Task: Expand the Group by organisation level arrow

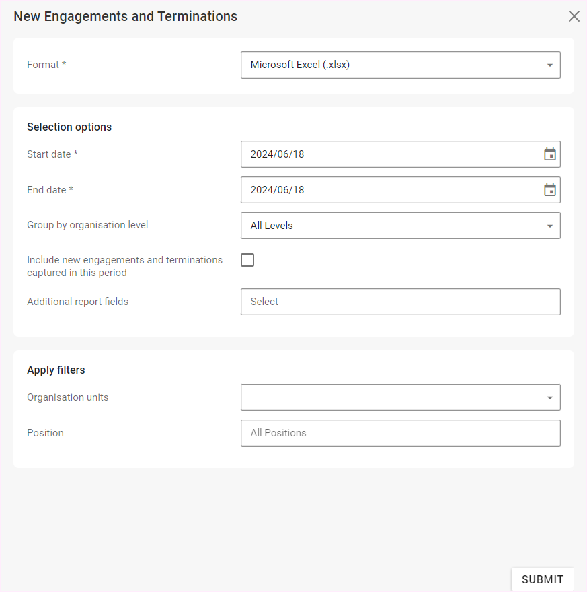Action: (x=549, y=226)
